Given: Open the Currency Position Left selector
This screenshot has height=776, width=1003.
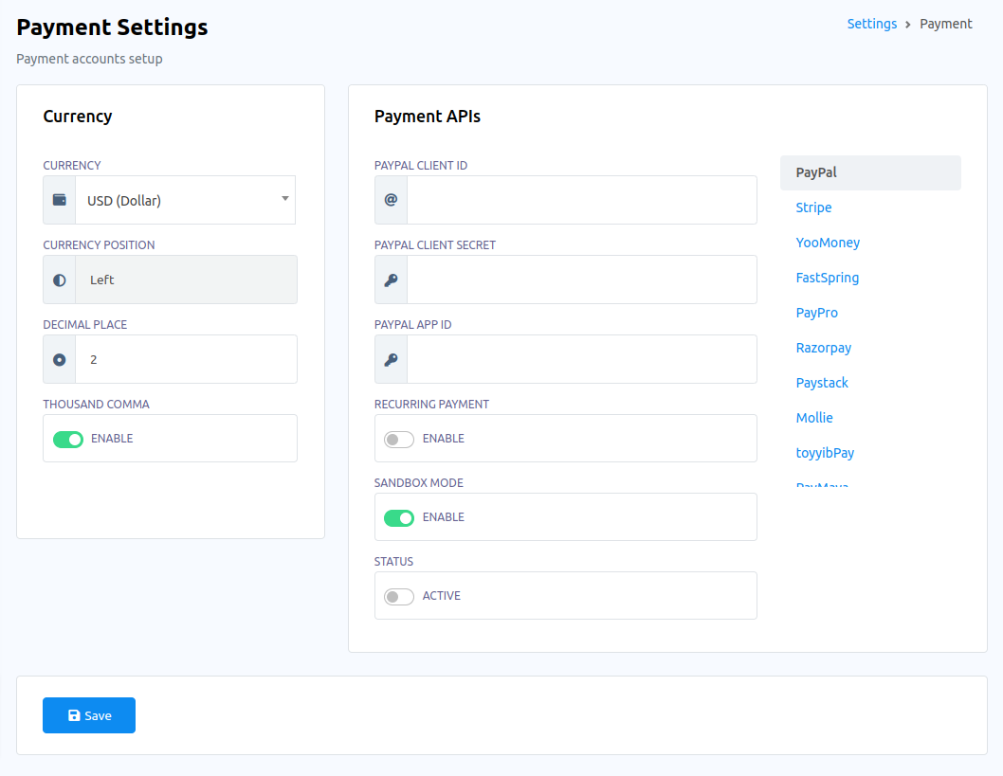Looking at the screenshot, I should point(186,280).
